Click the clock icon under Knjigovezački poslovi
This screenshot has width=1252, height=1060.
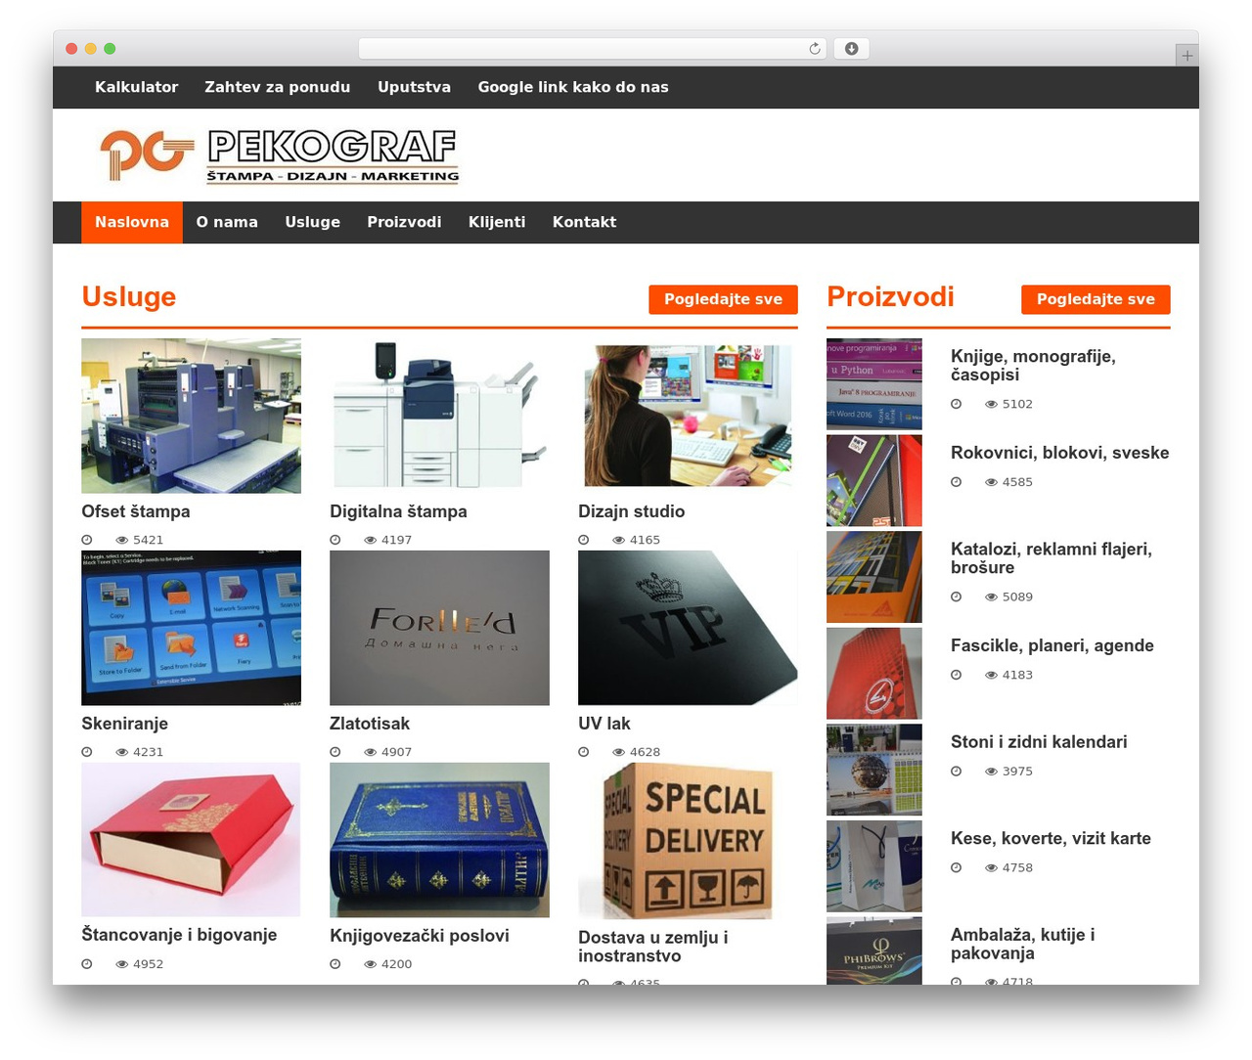335,964
